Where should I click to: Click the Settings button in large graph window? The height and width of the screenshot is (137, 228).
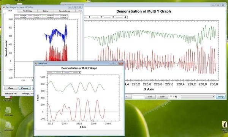point(221,97)
